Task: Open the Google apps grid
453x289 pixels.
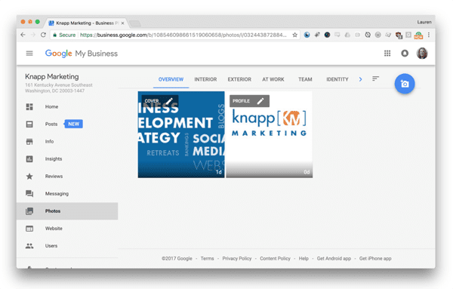Action: pos(387,54)
